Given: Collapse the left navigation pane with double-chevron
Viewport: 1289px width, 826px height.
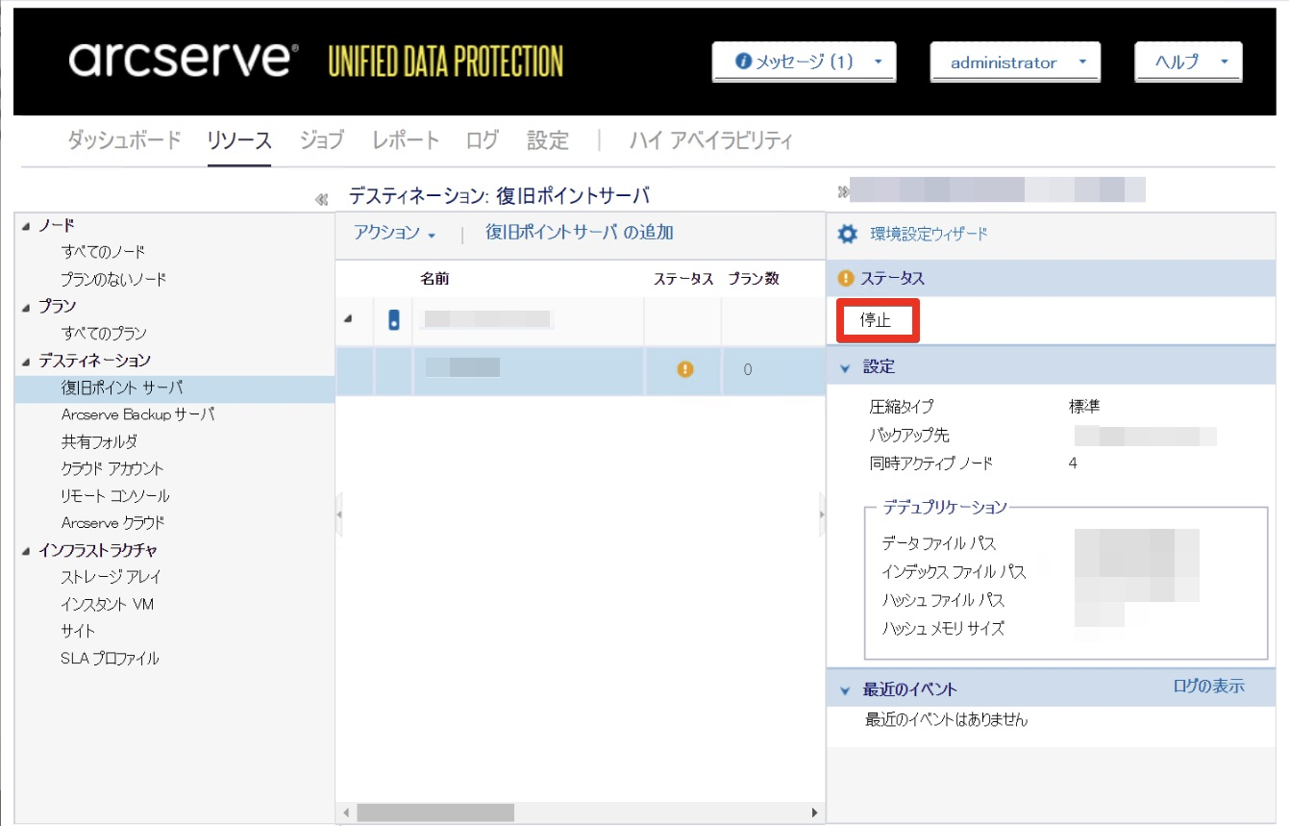Looking at the screenshot, I should click(x=322, y=199).
